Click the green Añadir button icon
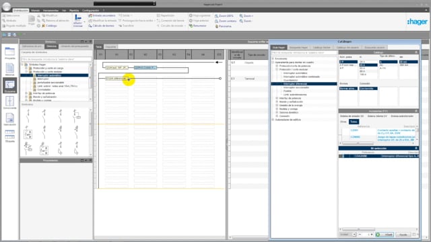This screenshot has height=242, width=431. pos(378,235)
